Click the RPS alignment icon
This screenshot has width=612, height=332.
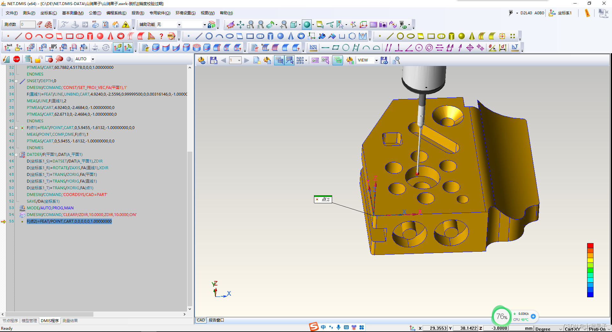(53, 47)
